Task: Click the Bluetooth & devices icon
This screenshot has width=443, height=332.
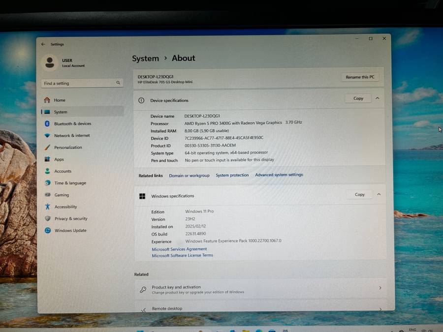Action: coord(47,124)
